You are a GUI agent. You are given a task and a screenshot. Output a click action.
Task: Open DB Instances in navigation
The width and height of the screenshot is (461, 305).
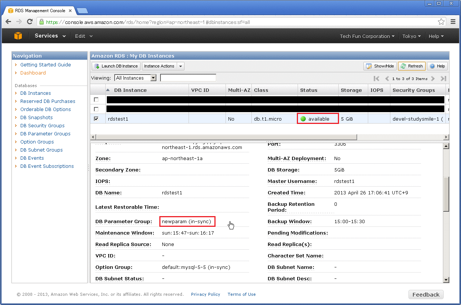[x=35, y=93]
